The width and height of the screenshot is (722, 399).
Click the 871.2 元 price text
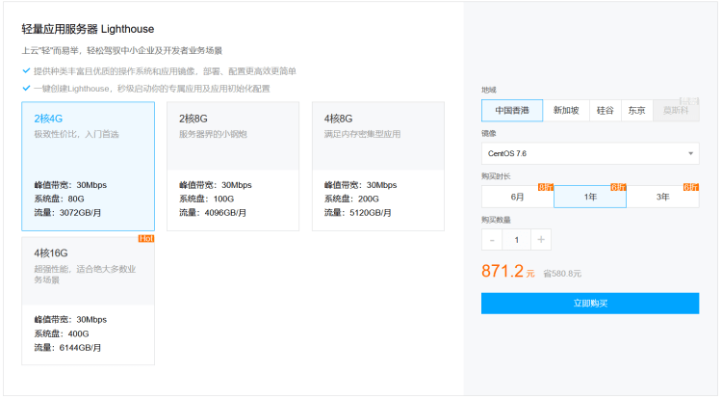(x=508, y=272)
